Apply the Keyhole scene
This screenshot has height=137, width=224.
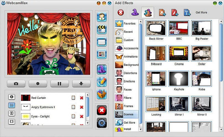click(x=179, y=79)
